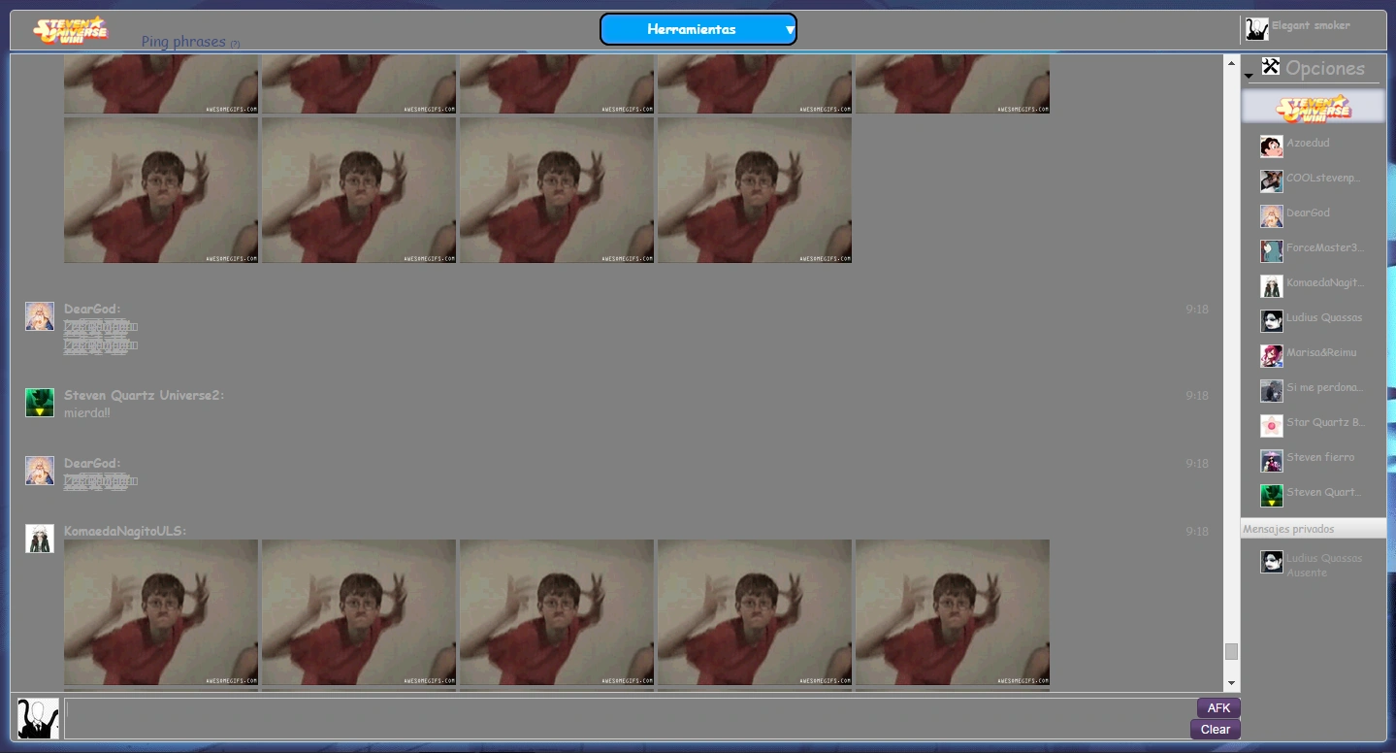Open the Ping phrases link
Viewport: 1396px width, 753px height.
click(x=183, y=42)
